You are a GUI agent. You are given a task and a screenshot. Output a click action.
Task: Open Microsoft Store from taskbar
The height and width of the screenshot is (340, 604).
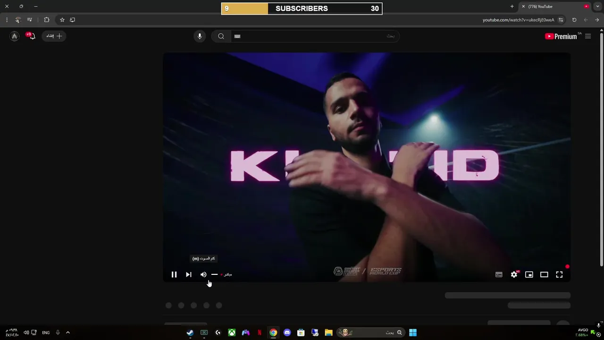point(301,332)
